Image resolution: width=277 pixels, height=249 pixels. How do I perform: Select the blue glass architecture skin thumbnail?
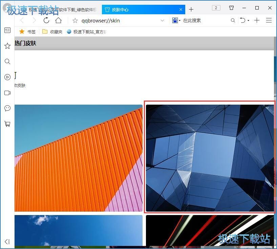pyautogui.click(x=210, y=158)
